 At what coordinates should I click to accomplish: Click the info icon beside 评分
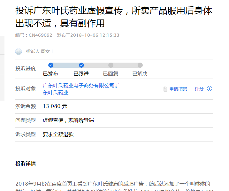point(210,88)
